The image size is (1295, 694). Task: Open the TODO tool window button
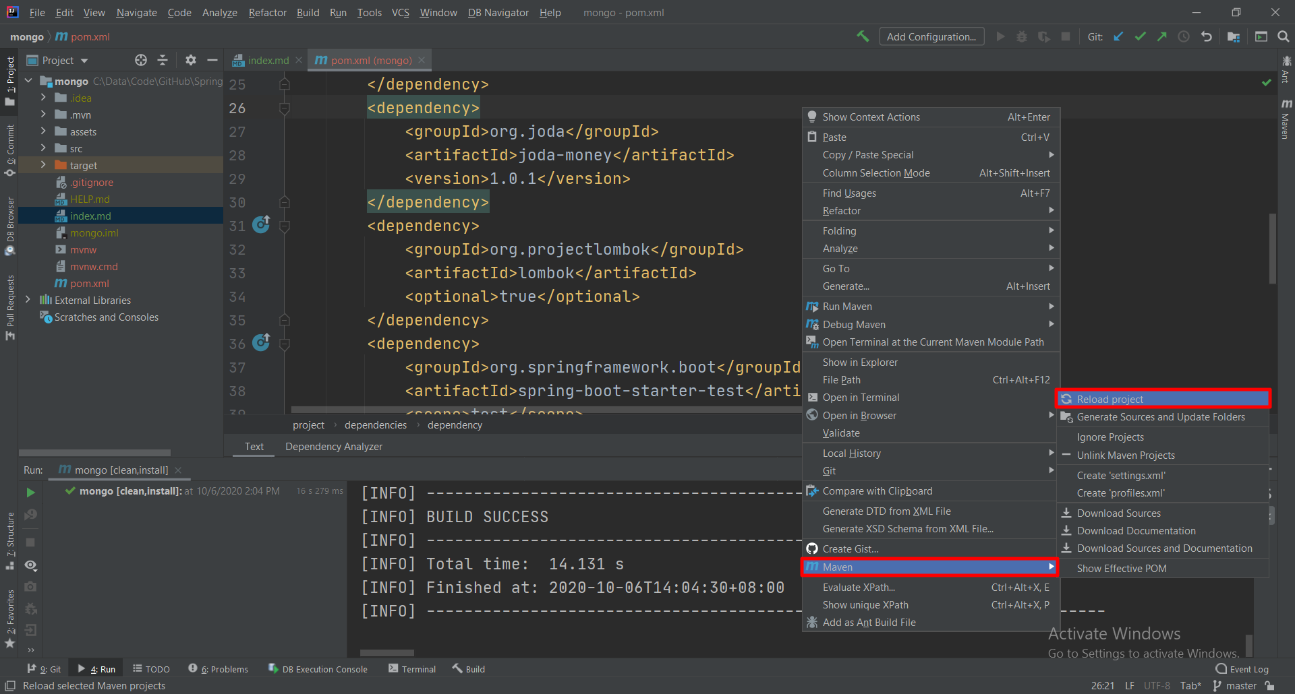[x=151, y=669]
